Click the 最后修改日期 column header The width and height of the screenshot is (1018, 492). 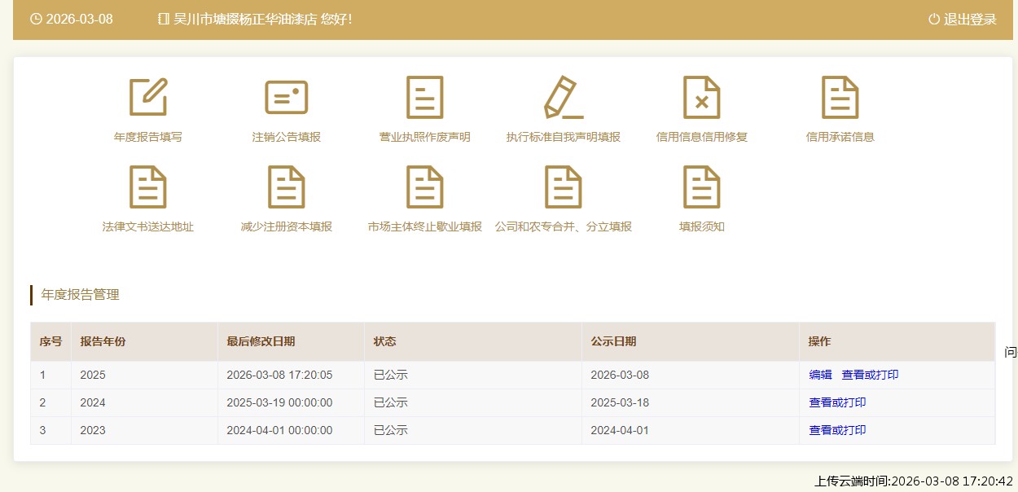pos(261,341)
